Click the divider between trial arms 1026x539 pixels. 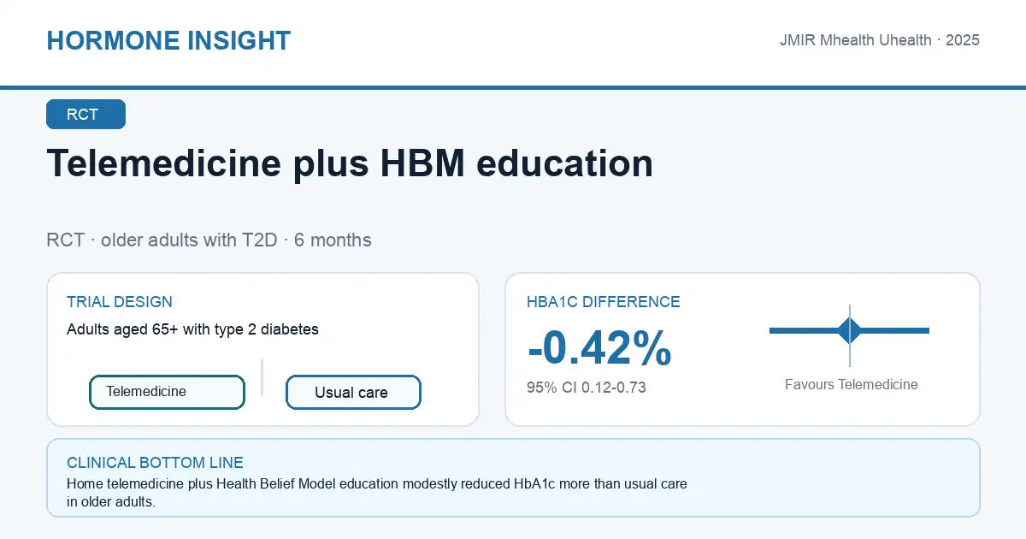(262, 377)
